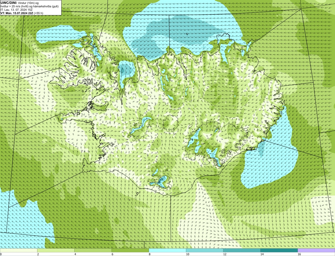The image size is (335, 256).
Task: Click the legend scale label "10"
Action: click(187, 254)
